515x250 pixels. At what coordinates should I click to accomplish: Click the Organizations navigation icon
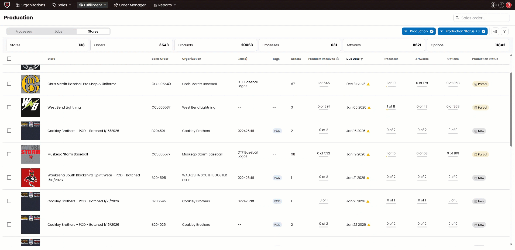18,5
